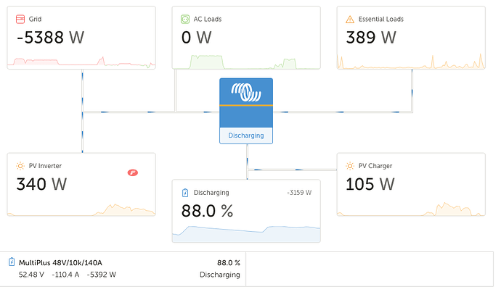The width and height of the screenshot is (501, 292).
Task: Click the PV Inverter reading 340 W
Action: click(x=41, y=184)
